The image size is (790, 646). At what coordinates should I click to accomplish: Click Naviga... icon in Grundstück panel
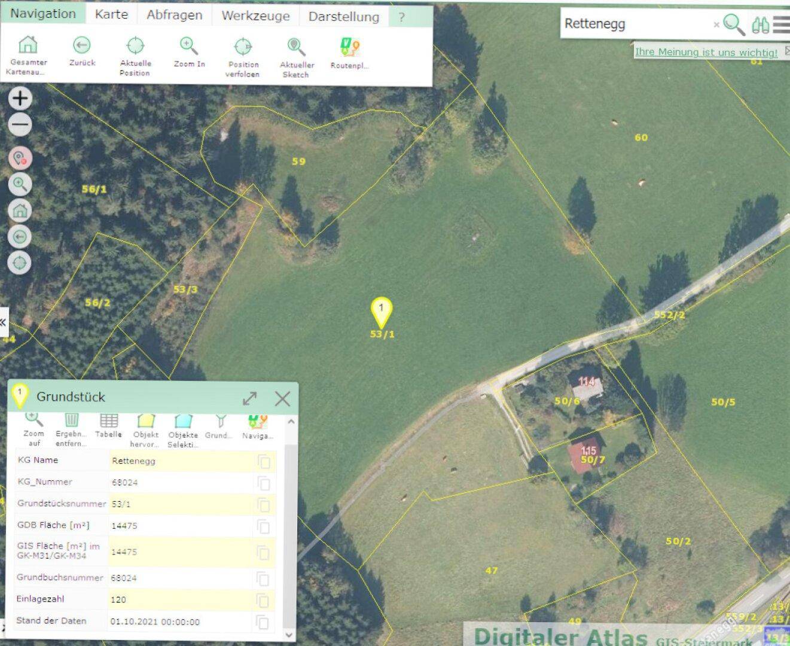pyautogui.click(x=257, y=426)
